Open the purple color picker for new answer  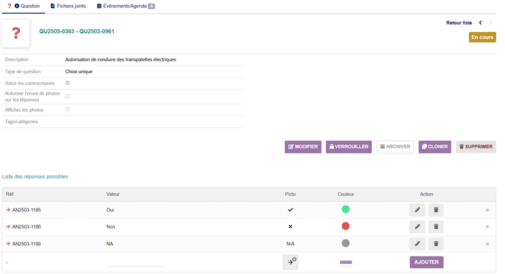(346, 263)
